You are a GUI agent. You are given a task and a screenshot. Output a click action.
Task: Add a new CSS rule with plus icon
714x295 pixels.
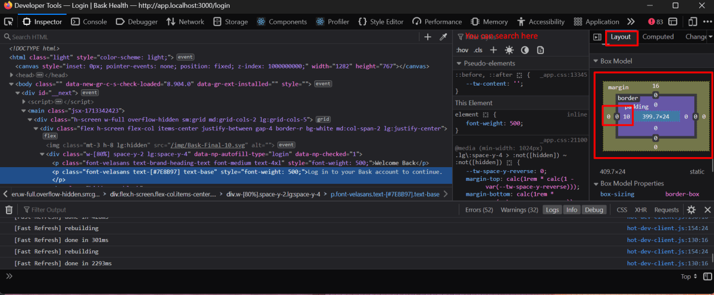[x=494, y=50]
